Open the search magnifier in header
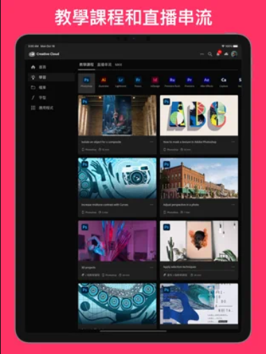The height and width of the screenshot is (354, 266). (x=210, y=54)
